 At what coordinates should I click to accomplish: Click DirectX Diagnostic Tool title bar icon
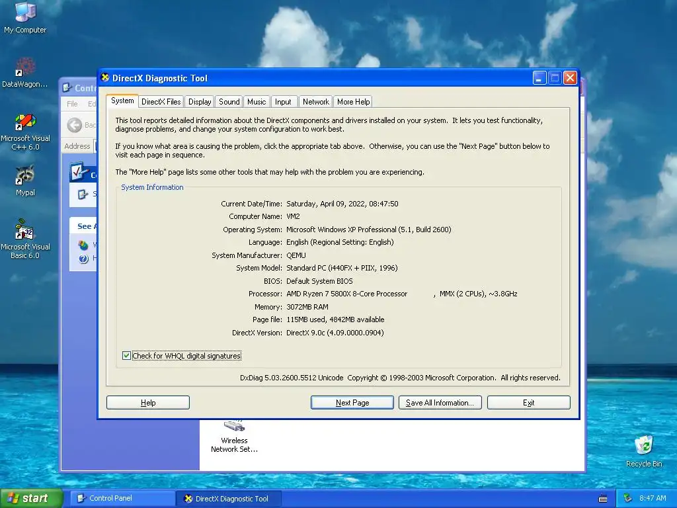point(105,78)
